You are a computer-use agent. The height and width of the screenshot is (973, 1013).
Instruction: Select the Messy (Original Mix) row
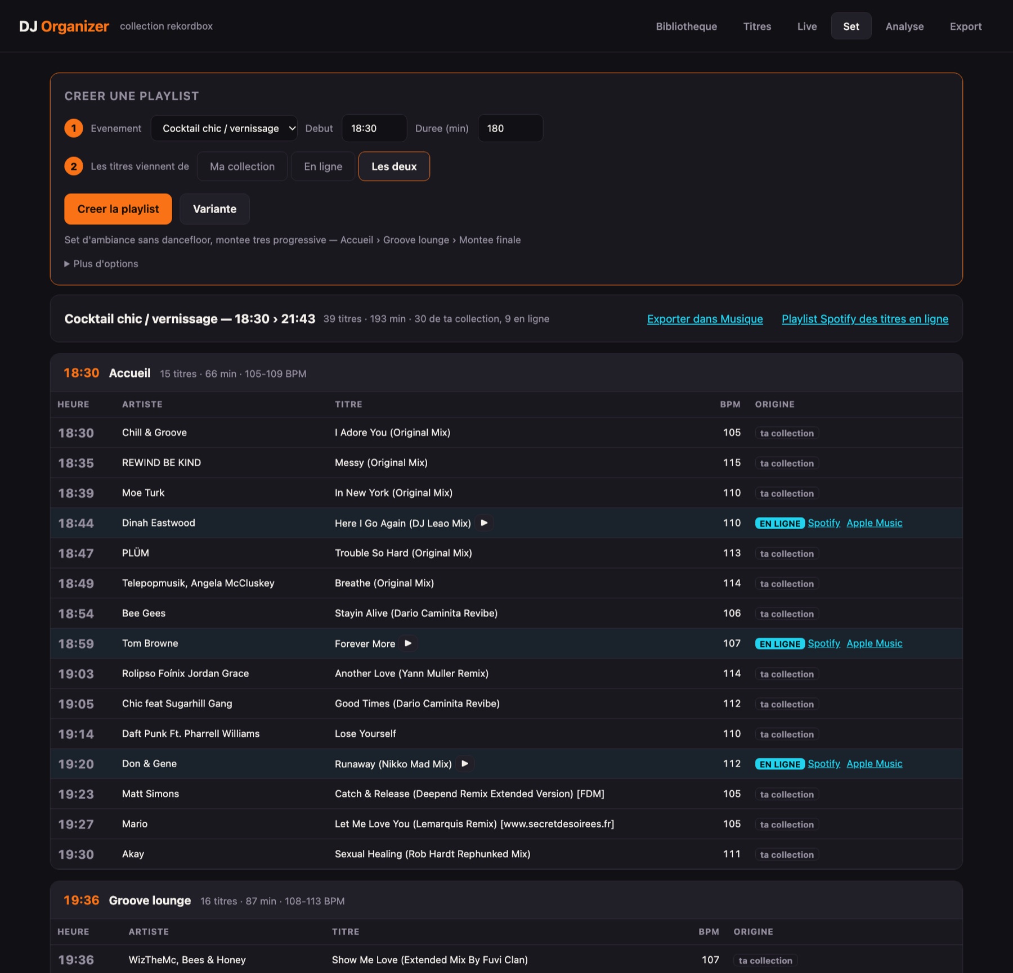[x=507, y=463]
